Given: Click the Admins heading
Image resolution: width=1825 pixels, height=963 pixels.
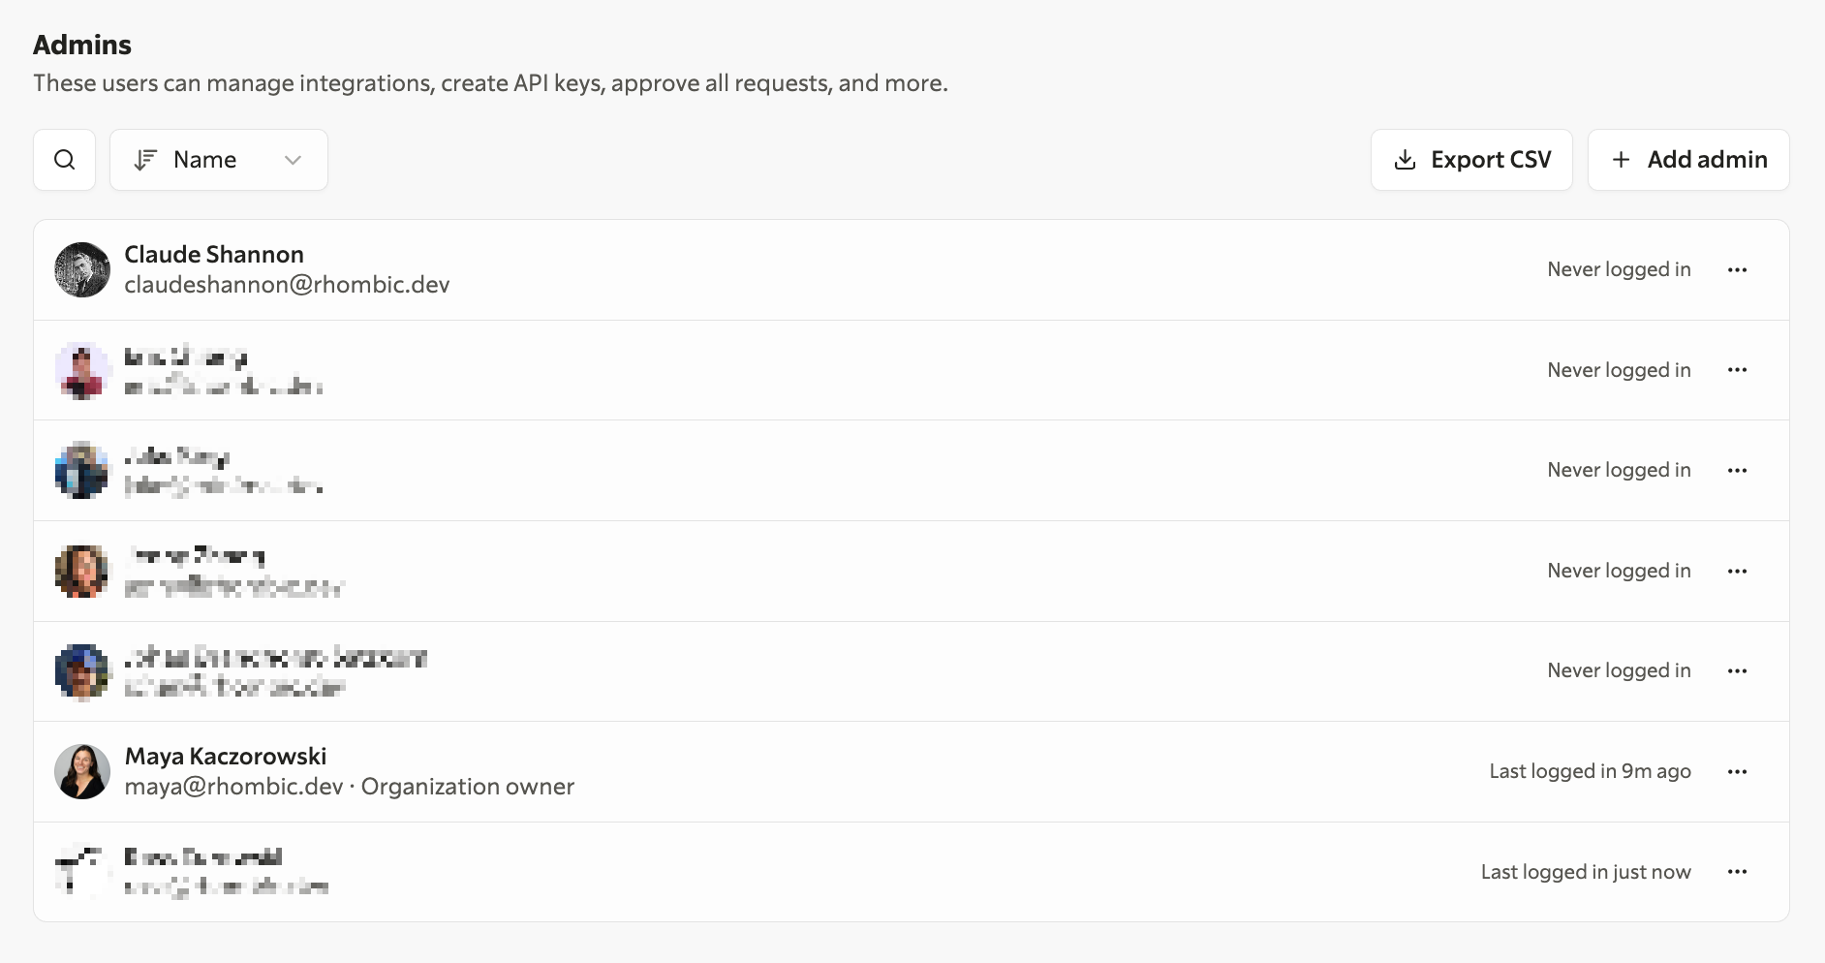Looking at the screenshot, I should [82, 45].
